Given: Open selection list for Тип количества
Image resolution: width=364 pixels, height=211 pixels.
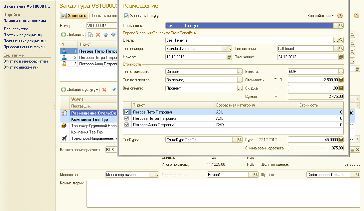Looking at the screenshot, I should (240, 80).
